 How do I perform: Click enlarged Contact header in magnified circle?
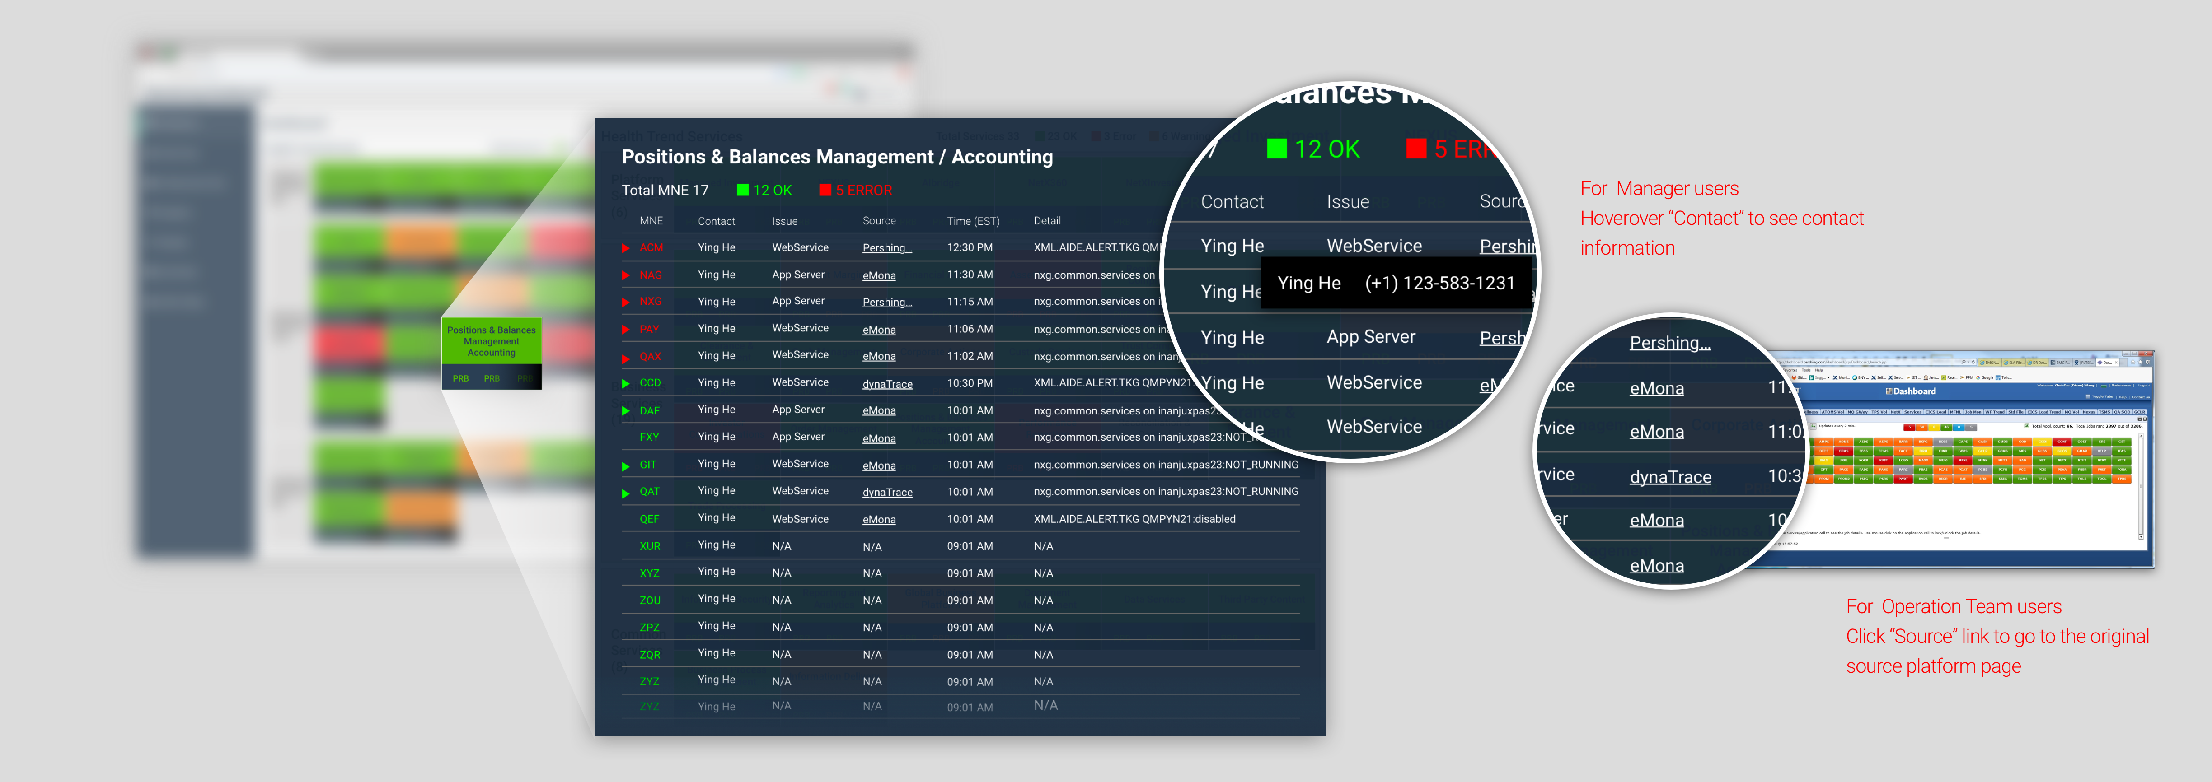coord(1231,202)
